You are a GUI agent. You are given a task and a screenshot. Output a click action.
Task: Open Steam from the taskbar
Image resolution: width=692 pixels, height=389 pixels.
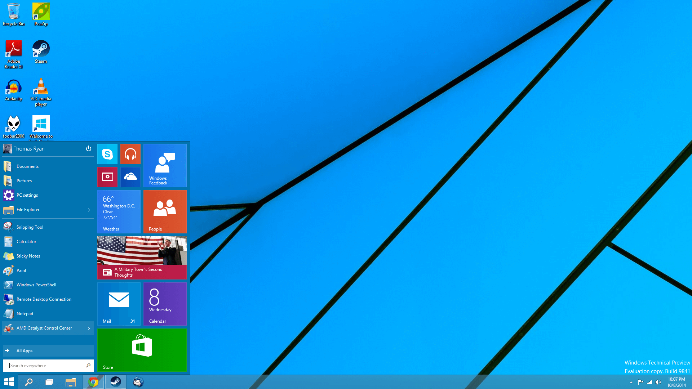[115, 382]
